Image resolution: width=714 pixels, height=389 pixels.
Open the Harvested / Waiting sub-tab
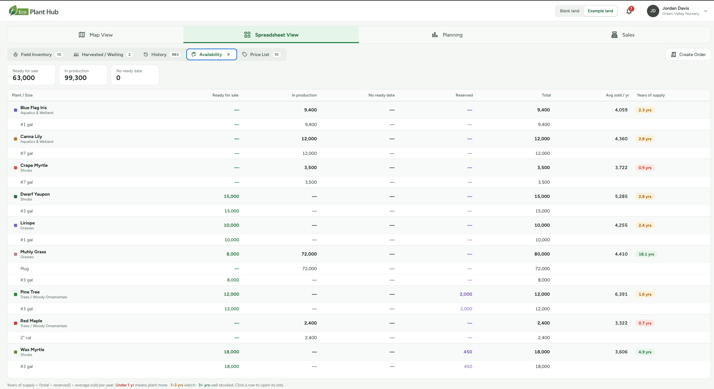[103, 54]
